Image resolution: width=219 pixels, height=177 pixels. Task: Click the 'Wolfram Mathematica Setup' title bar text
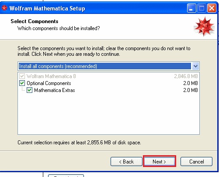(x=47, y=8)
